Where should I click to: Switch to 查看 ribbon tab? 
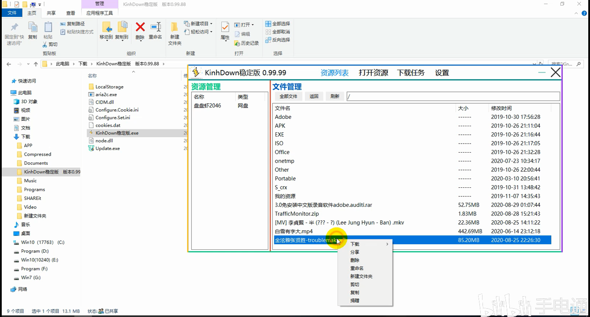71,13
